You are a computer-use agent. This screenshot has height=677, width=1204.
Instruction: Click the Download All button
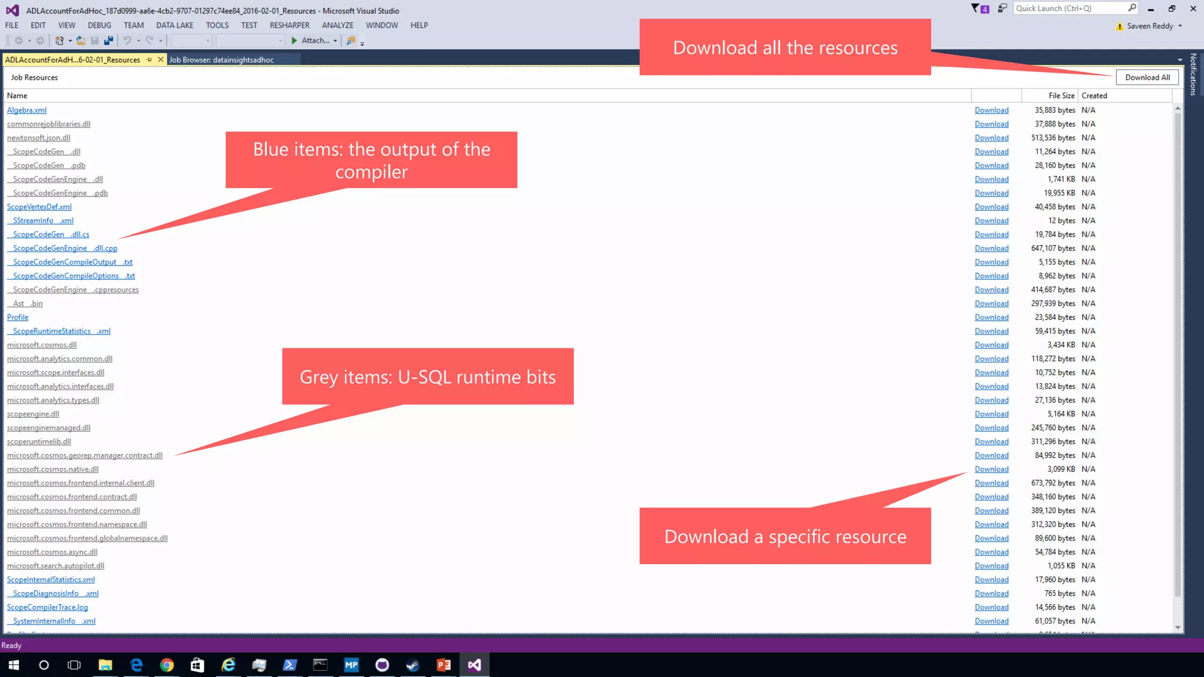[x=1147, y=77]
